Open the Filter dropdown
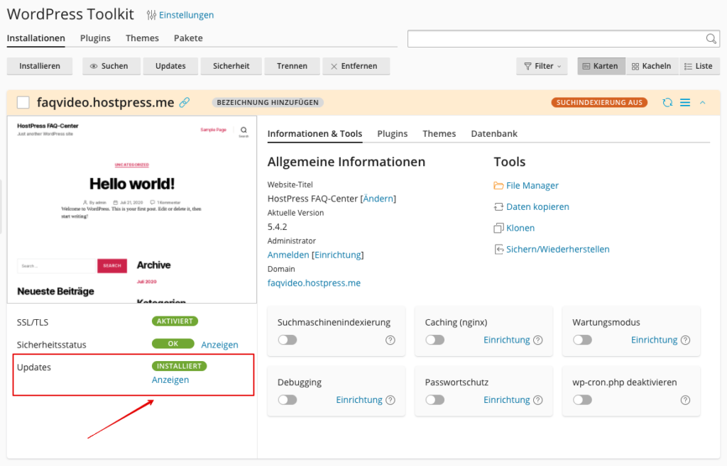 point(542,66)
